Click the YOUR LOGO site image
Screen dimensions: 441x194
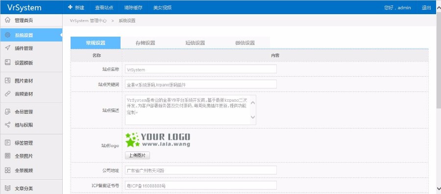[x=158, y=140]
